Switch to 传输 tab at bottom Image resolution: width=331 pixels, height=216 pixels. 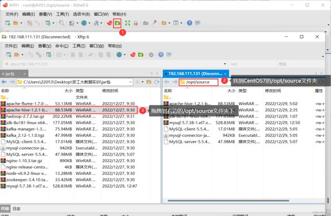coord(5,208)
